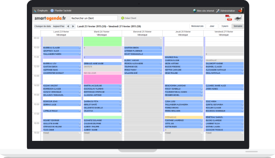
Task: Select the Mercredi 25 Février column header
Action: (142, 32)
